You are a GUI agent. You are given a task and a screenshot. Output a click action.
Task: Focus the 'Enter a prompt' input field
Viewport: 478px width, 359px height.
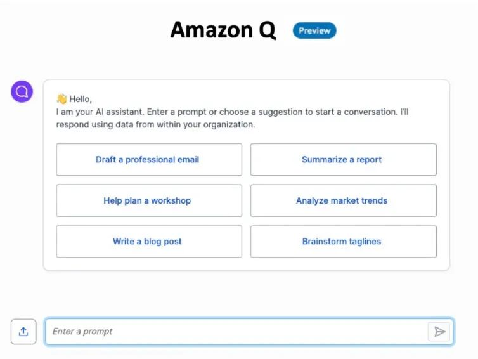click(x=235, y=332)
